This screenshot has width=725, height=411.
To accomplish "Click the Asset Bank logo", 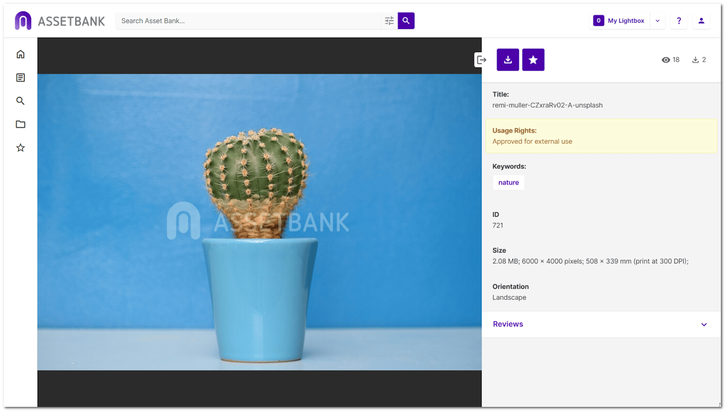I will coord(59,21).
